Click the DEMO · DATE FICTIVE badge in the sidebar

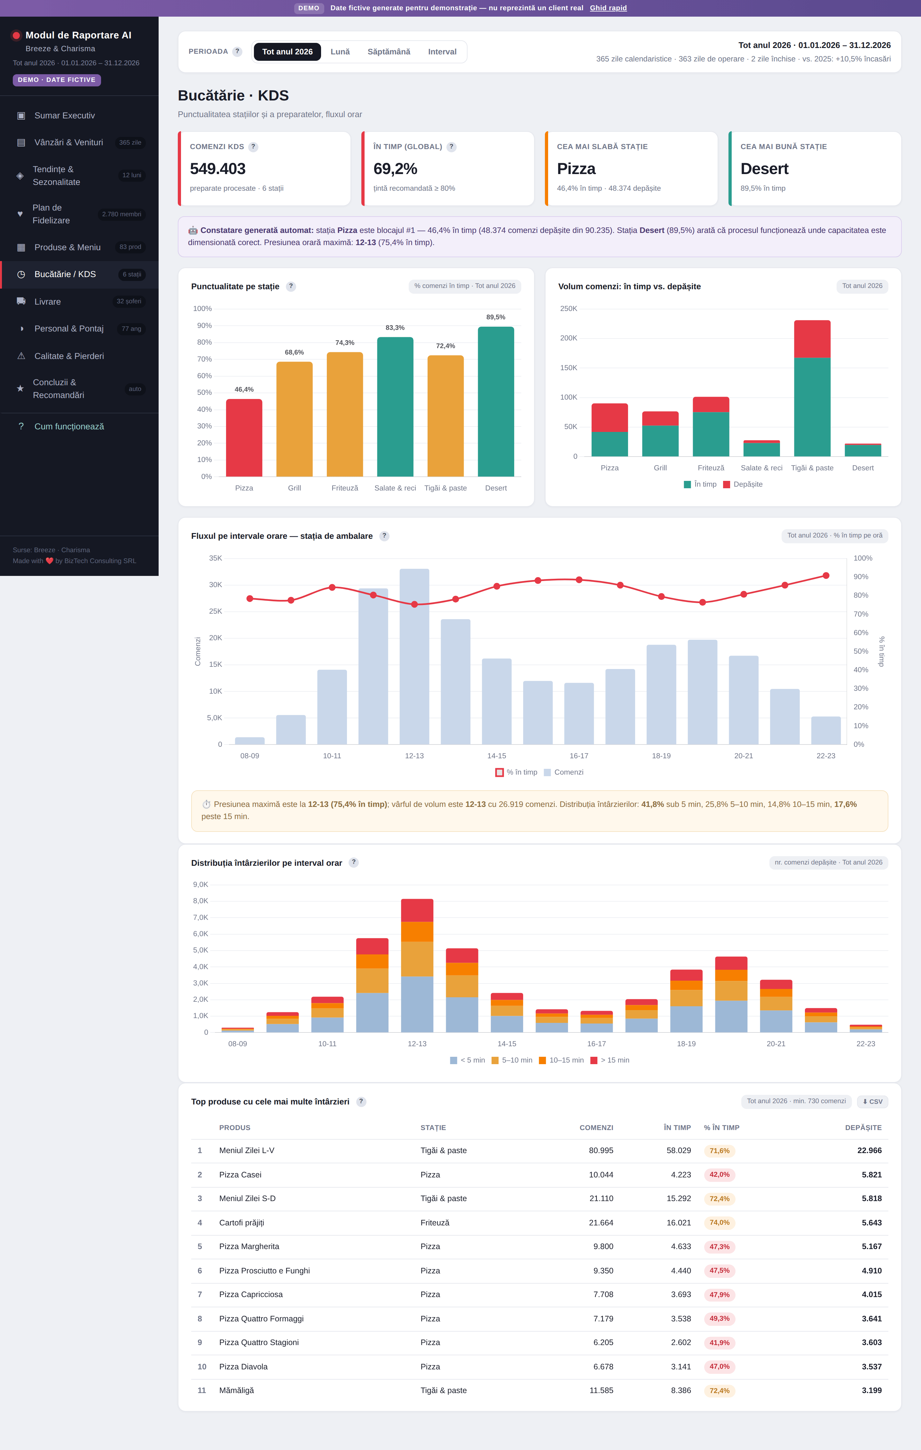pos(57,80)
